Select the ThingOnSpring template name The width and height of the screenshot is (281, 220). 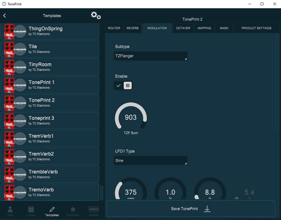tap(46, 29)
